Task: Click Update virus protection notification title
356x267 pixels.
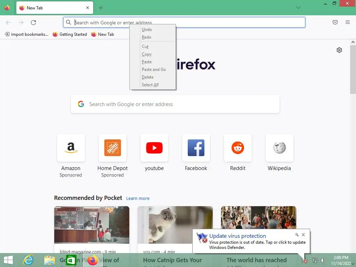Action: (x=237, y=236)
